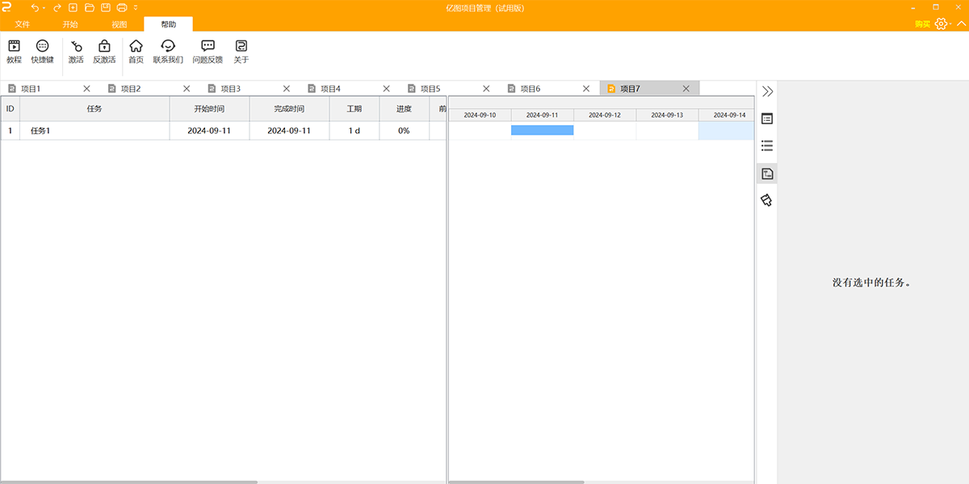This screenshot has height=484, width=969.
Task: Click the 购买 purchase link
Action: pos(922,24)
